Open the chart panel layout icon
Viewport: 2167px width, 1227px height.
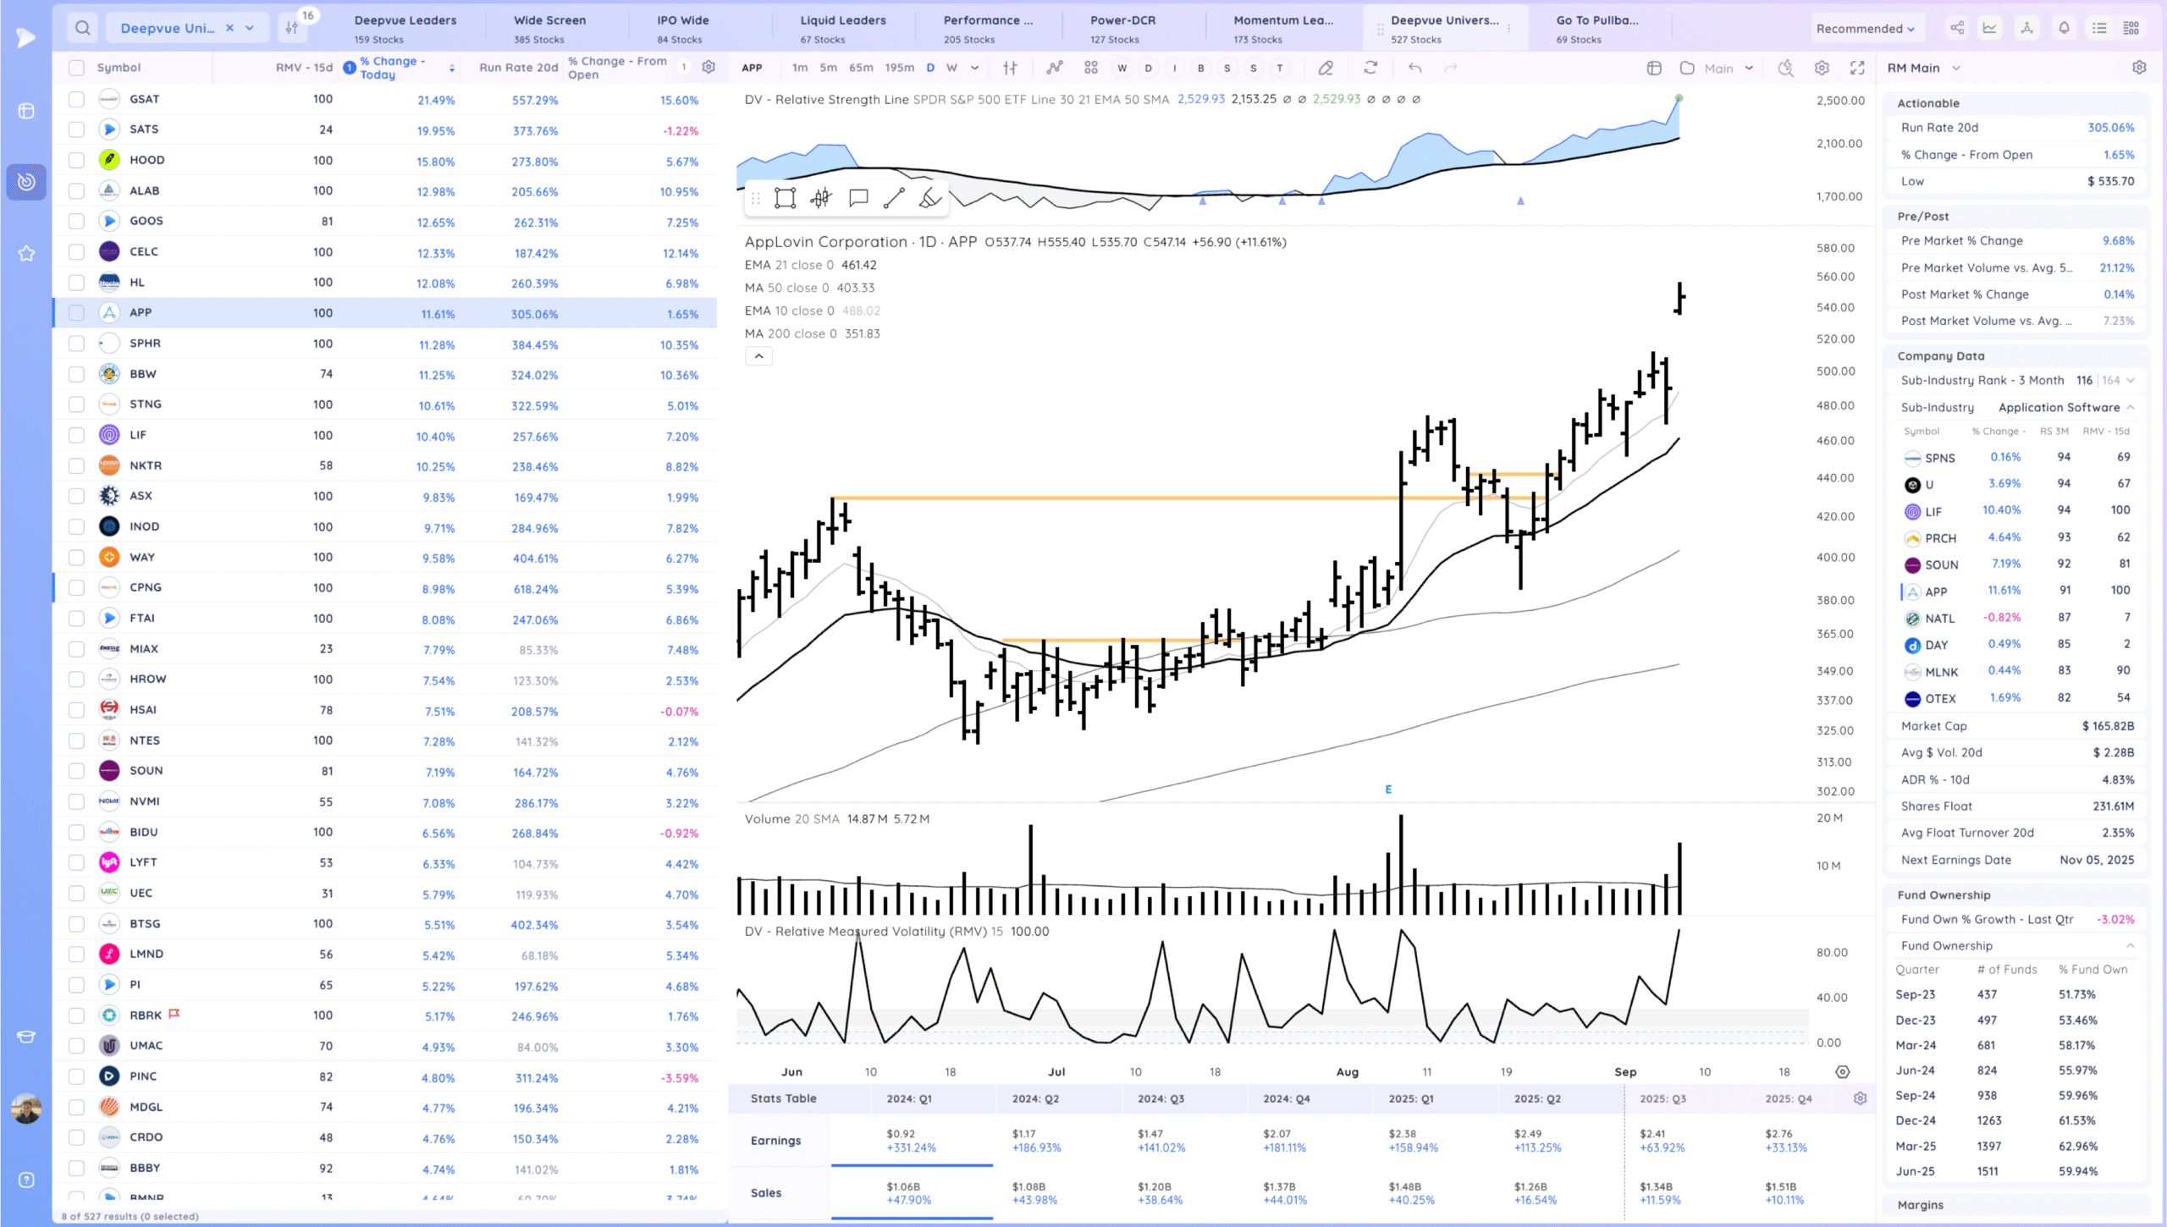(x=1654, y=68)
